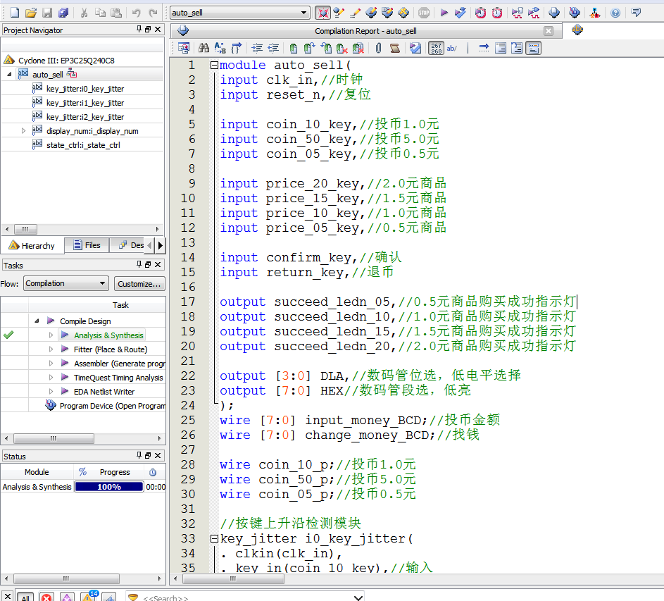Click the Analysis & Synthesis 100% progress bar
The width and height of the screenshot is (664, 601).
coord(109,487)
